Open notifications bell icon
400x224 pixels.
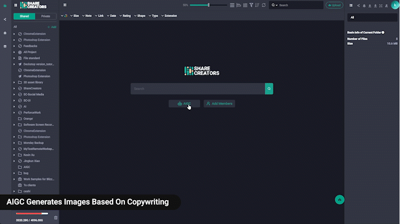click(364, 6)
